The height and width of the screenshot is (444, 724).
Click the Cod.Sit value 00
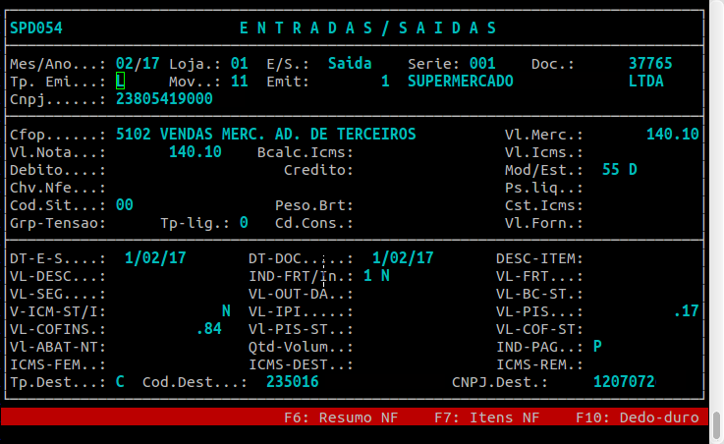(124, 205)
